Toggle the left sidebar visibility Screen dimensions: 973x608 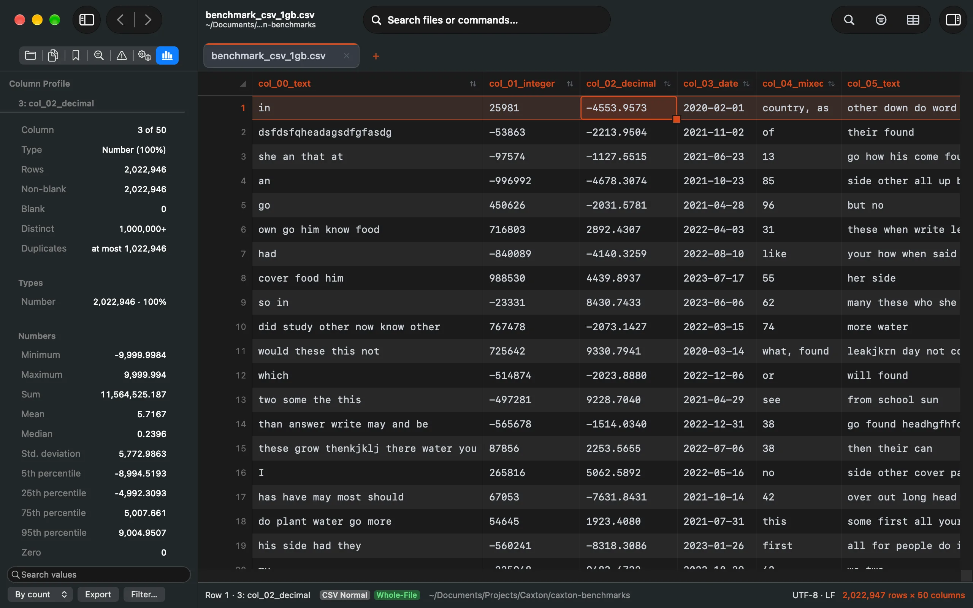(x=86, y=20)
